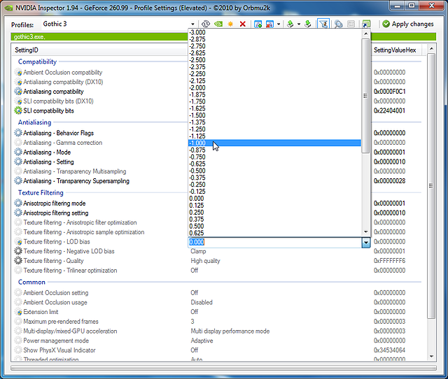The image size is (448, 379).
Task: Click the gear icon beside SLI compatibility bits
Action: pos(18,110)
